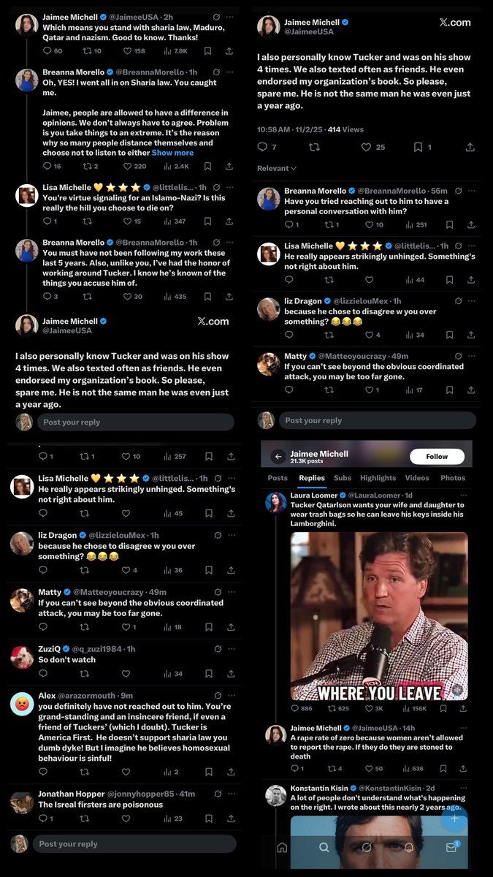
Task: Go back from Jaimee Michell's profile
Action: point(278,457)
